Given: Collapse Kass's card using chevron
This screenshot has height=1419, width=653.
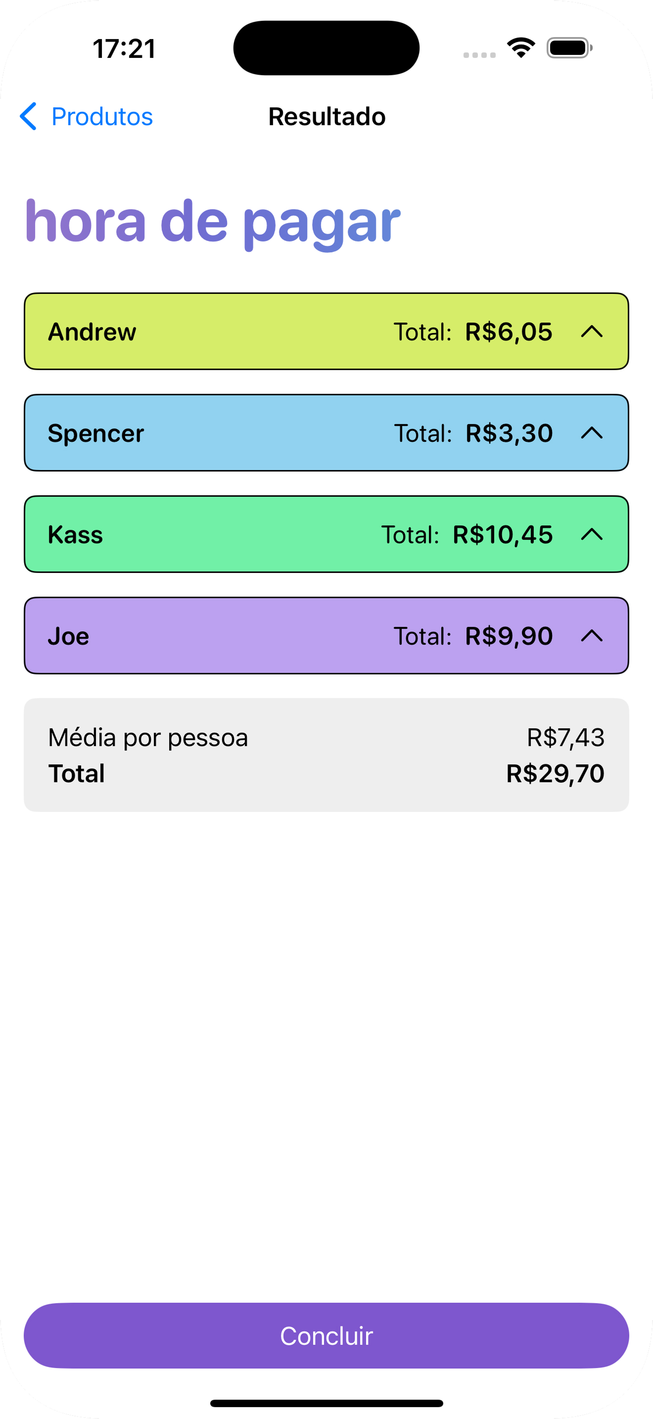Looking at the screenshot, I should (591, 534).
